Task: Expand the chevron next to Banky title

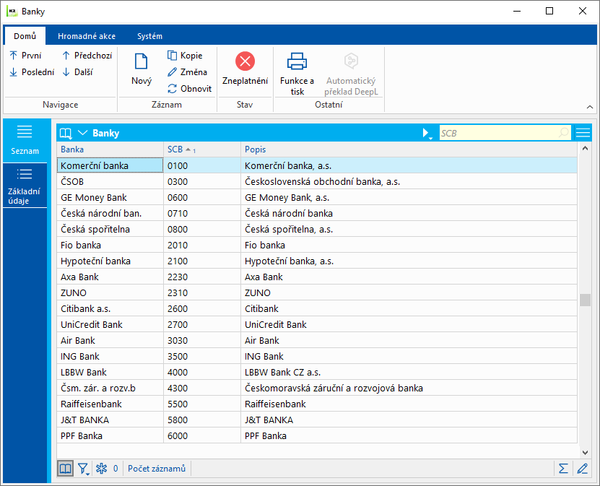Action: [82, 133]
